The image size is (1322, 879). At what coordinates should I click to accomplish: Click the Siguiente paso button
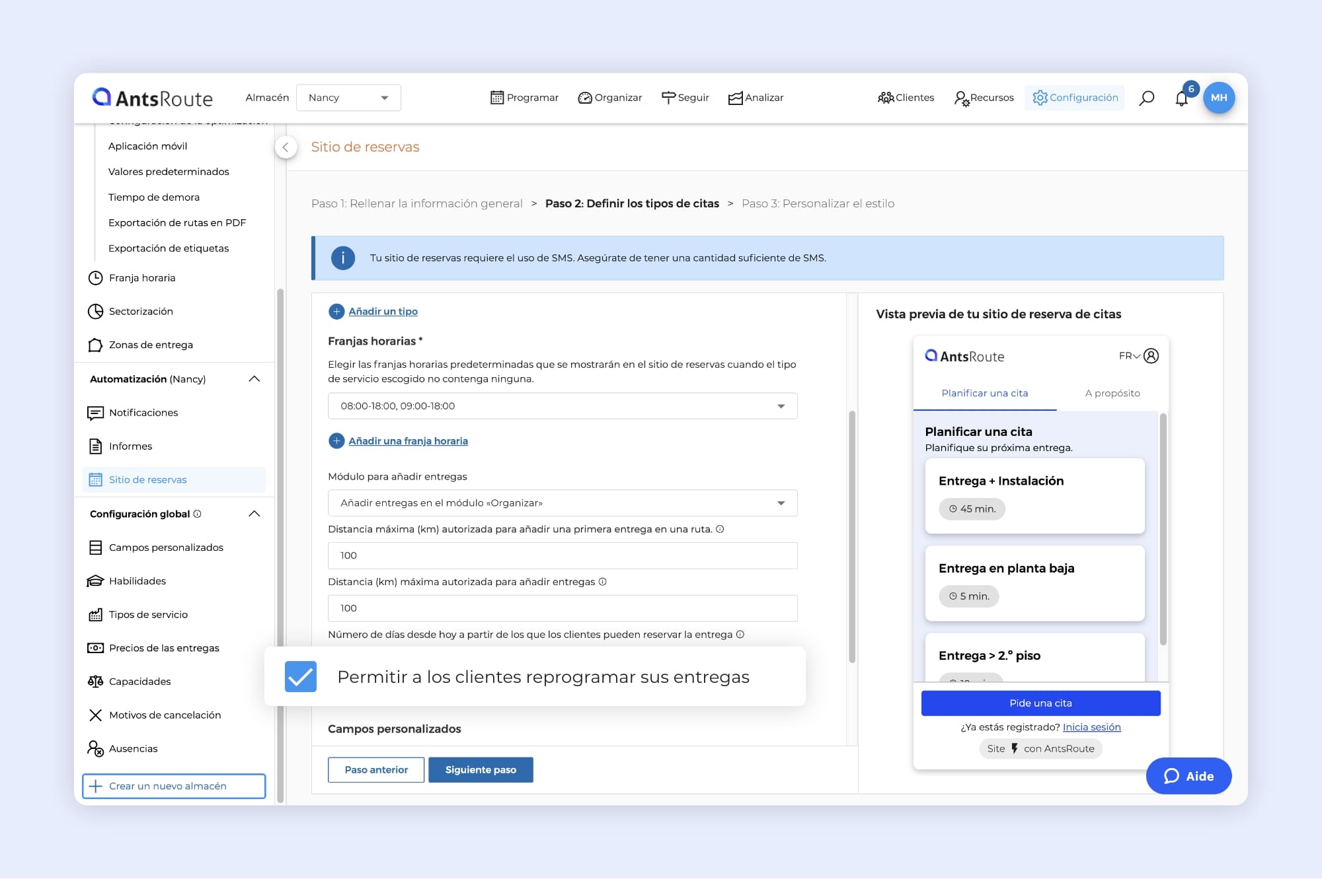point(481,770)
